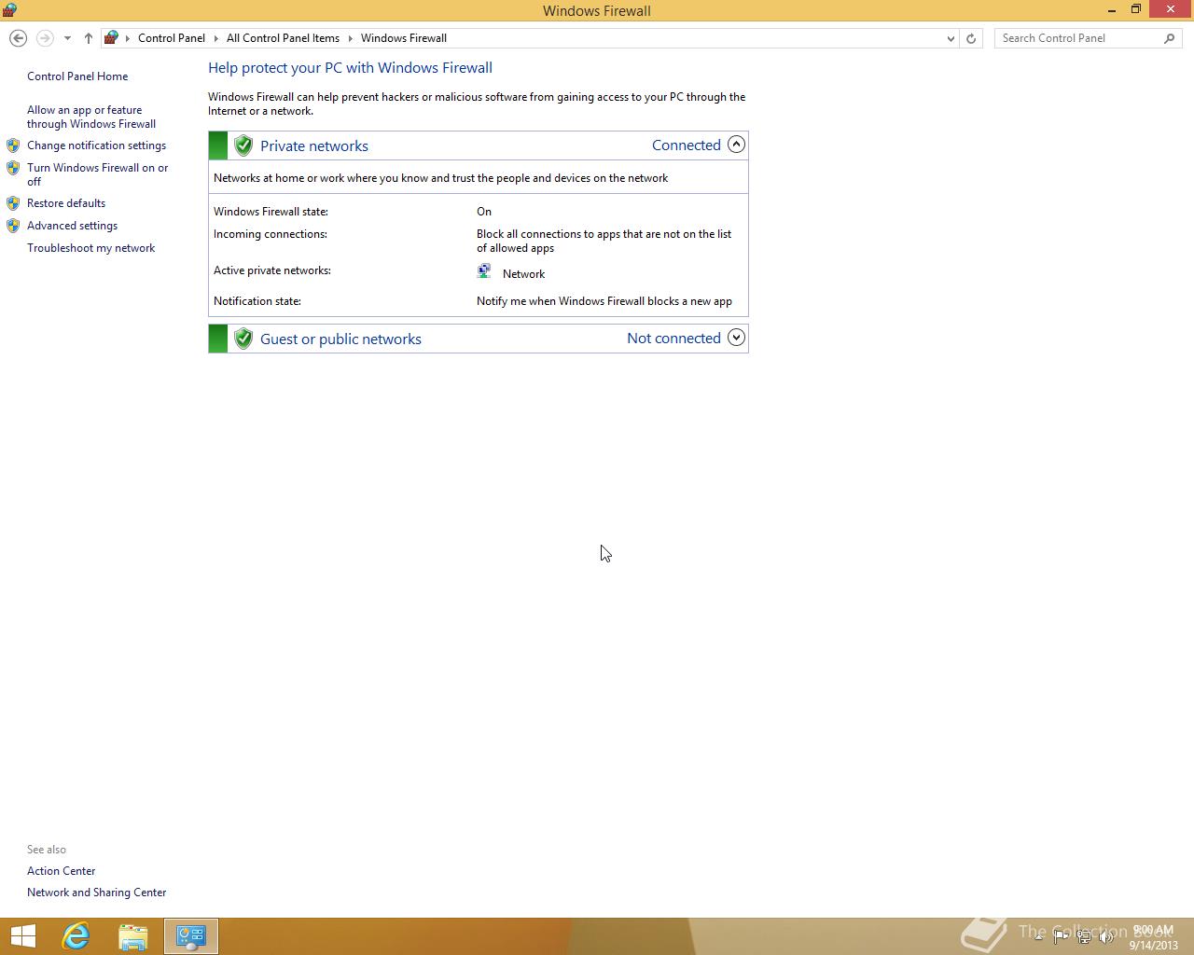Expand chevron after Control Panel breadcrumb
This screenshot has height=955, width=1194.
click(x=215, y=38)
